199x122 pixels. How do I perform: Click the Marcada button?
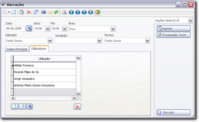173,113
